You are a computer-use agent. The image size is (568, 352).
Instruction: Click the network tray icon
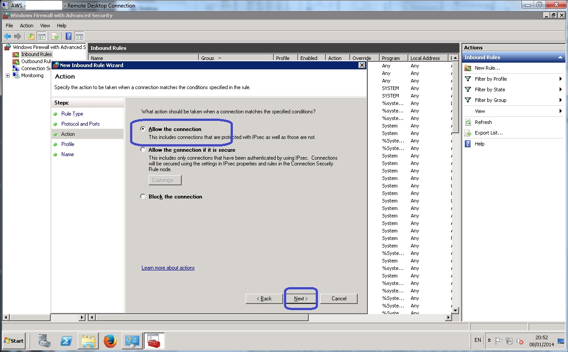(x=509, y=341)
